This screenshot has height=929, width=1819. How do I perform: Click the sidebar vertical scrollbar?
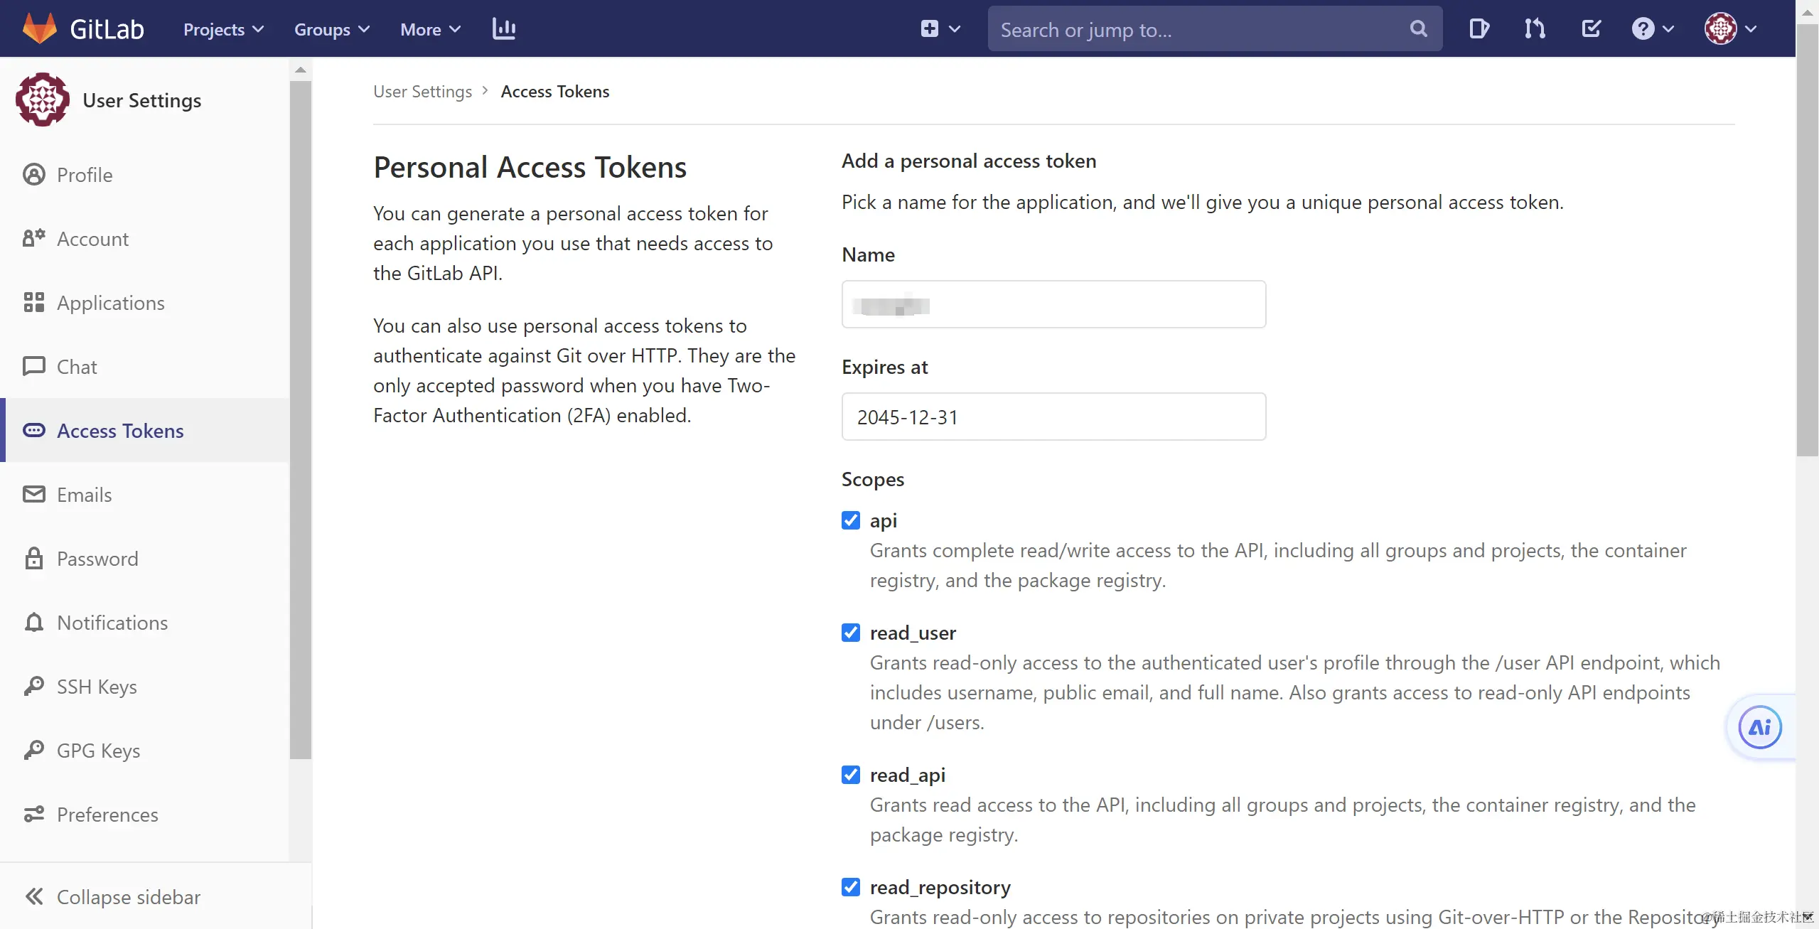[301, 419]
